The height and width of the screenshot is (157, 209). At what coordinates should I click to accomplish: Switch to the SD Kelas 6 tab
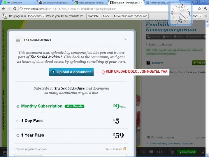pos(127,3)
